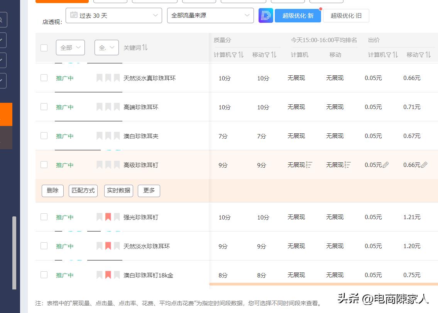The image size is (438, 313).
Task: Click the 删除 button to delete selected keyword
Action: click(x=52, y=191)
